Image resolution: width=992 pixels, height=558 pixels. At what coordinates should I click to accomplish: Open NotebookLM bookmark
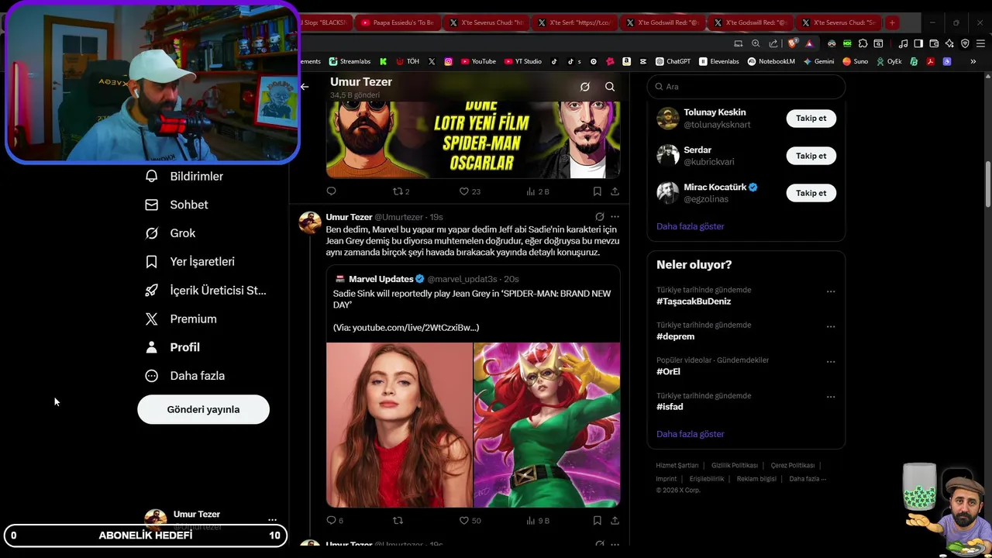coord(771,61)
